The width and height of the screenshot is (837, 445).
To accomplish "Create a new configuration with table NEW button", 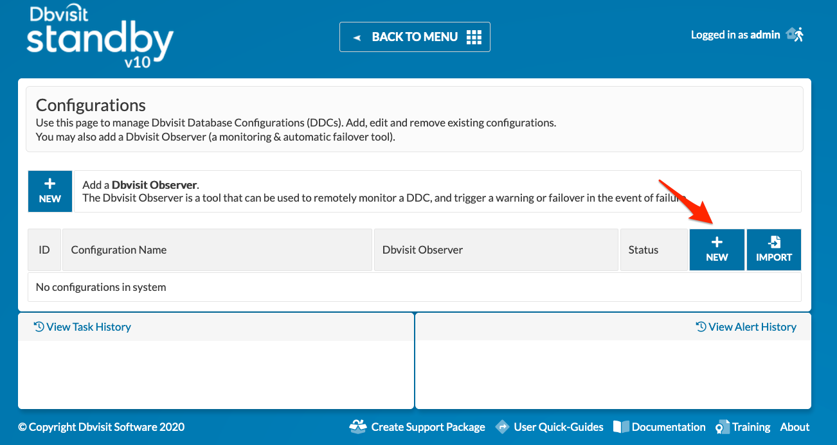I will tap(717, 250).
